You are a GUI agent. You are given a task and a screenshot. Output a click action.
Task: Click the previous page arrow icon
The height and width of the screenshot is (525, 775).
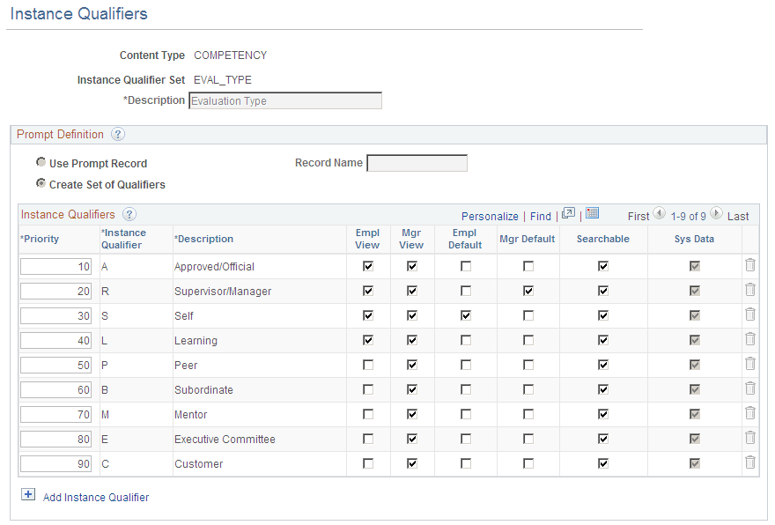click(660, 214)
